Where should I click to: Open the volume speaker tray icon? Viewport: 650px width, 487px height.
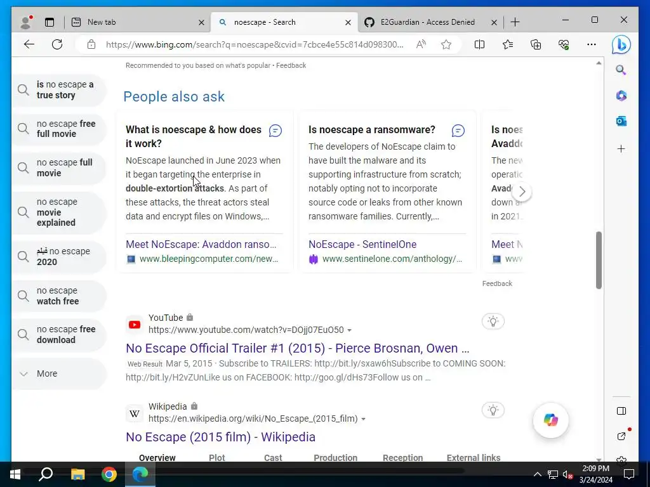coord(567,474)
